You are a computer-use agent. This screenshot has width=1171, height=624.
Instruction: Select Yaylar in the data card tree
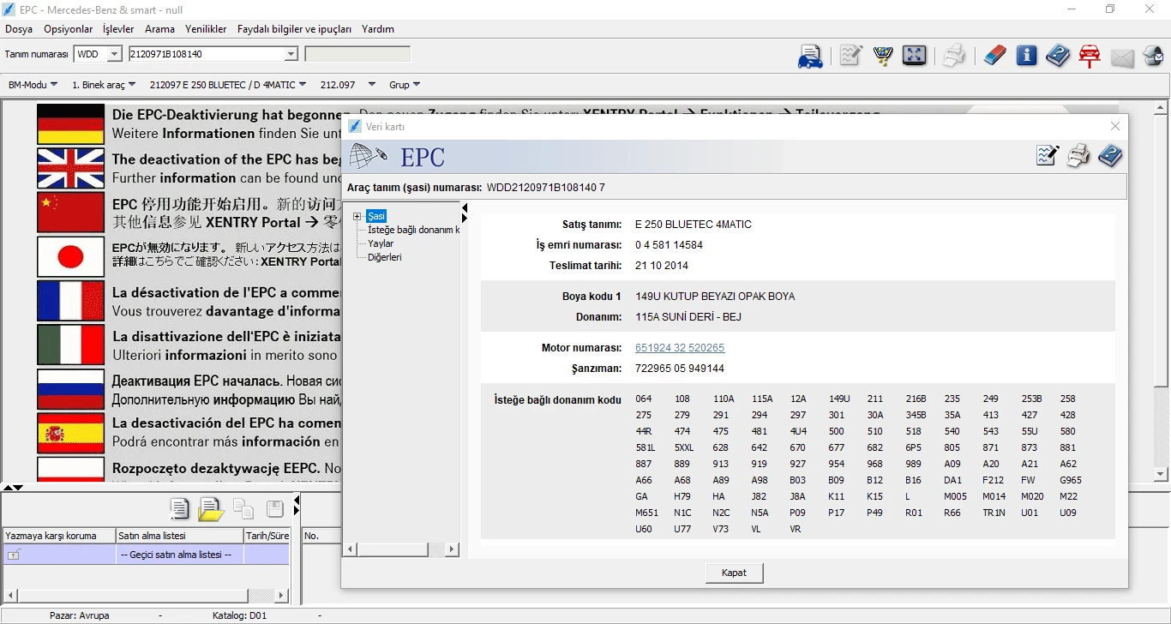381,243
